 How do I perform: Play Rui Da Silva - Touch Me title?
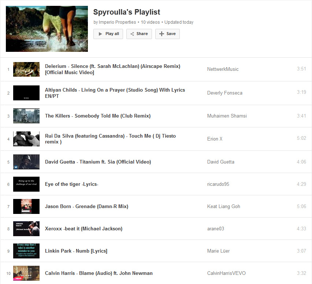tap(111, 139)
